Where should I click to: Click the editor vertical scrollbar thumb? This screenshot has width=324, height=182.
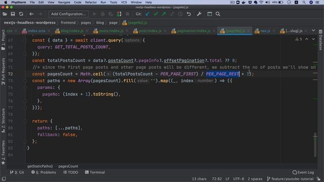(x=315, y=145)
